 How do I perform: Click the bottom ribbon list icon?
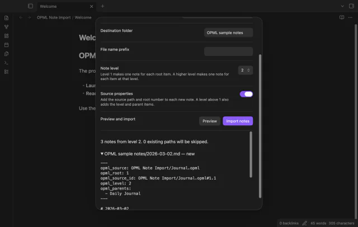pos(6,72)
